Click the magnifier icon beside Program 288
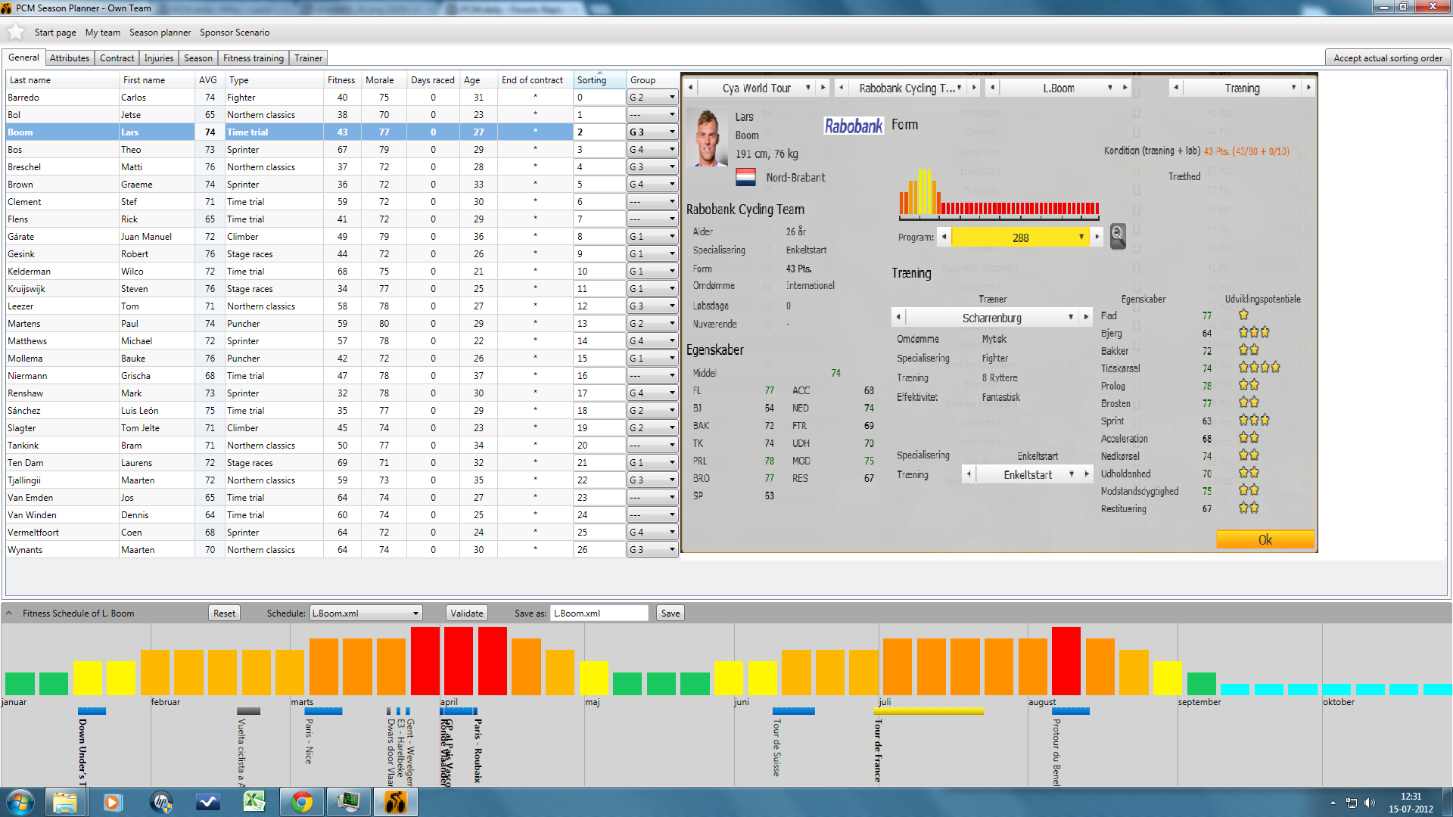This screenshot has width=1453, height=817. 1117,237
